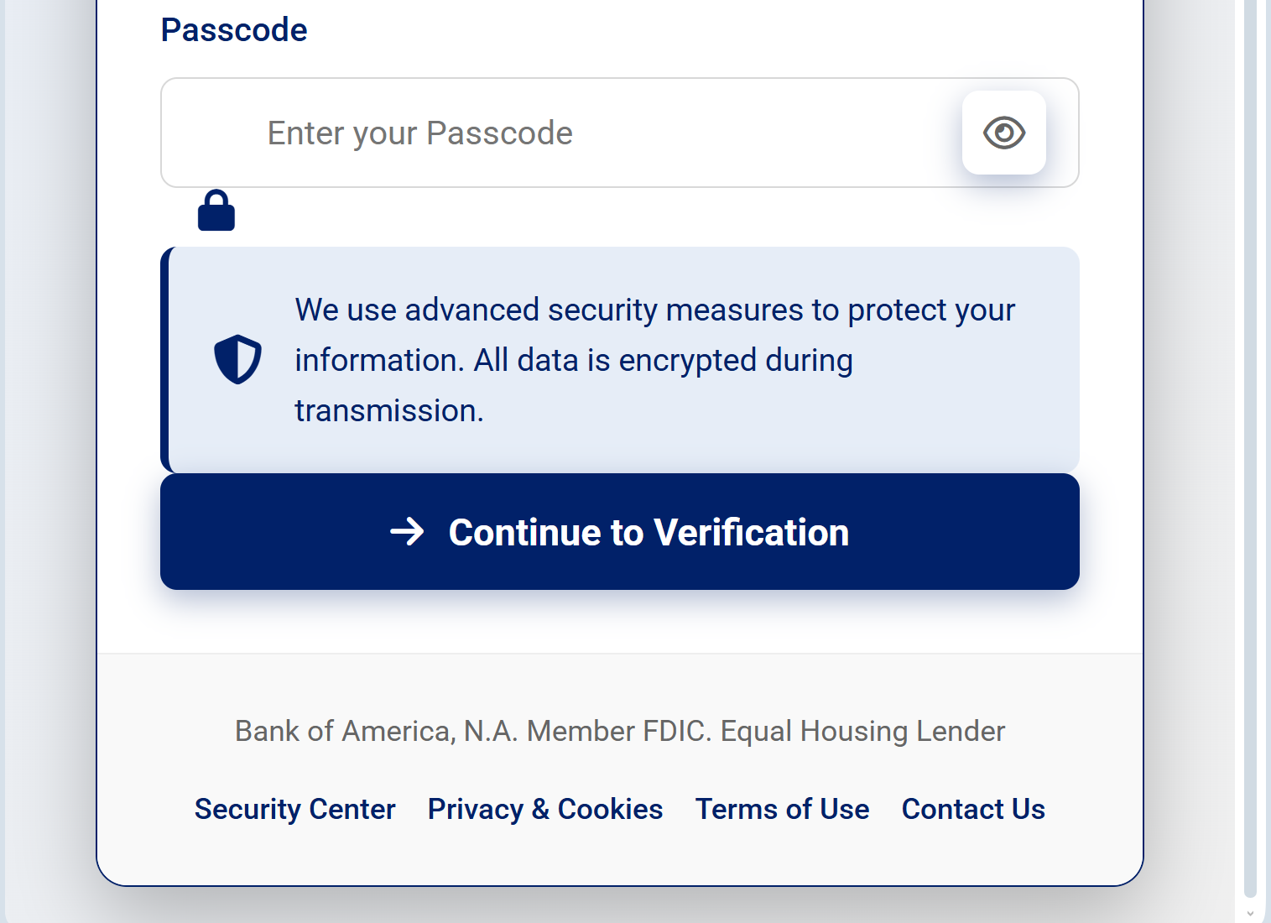This screenshot has height=923, width=1271.
Task: Click the Member FDIC text in the footer
Action: tap(619, 731)
